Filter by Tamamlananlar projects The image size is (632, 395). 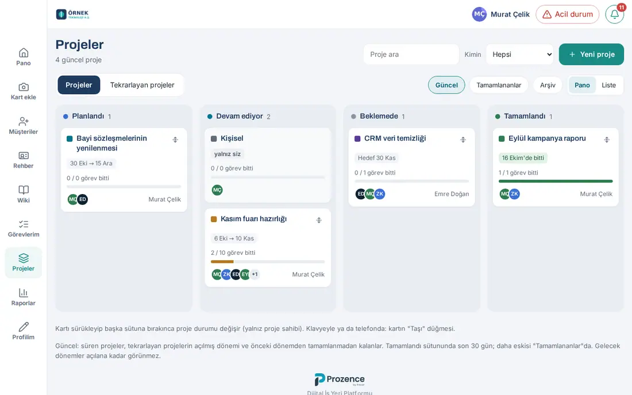pos(499,85)
